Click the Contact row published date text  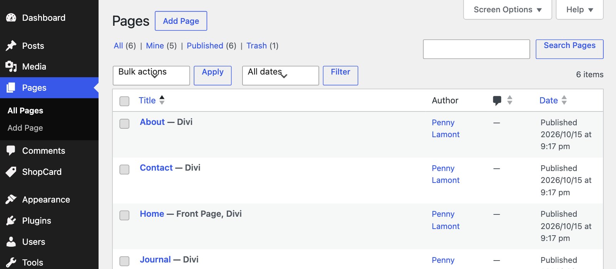[566, 180]
